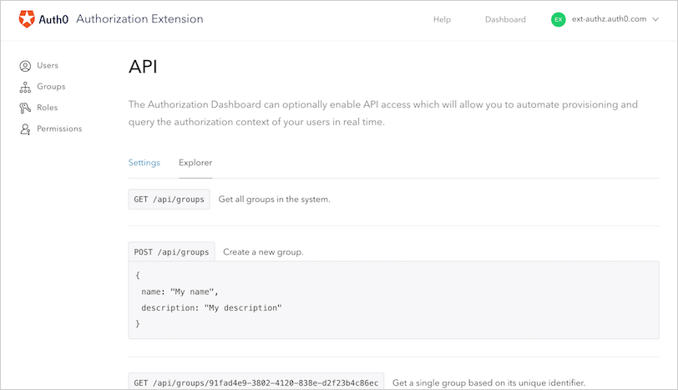The width and height of the screenshot is (678, 390).
Task: Click the POST /api/groups endpoint button
Action: pyautogui.click(x=171, y=252)
